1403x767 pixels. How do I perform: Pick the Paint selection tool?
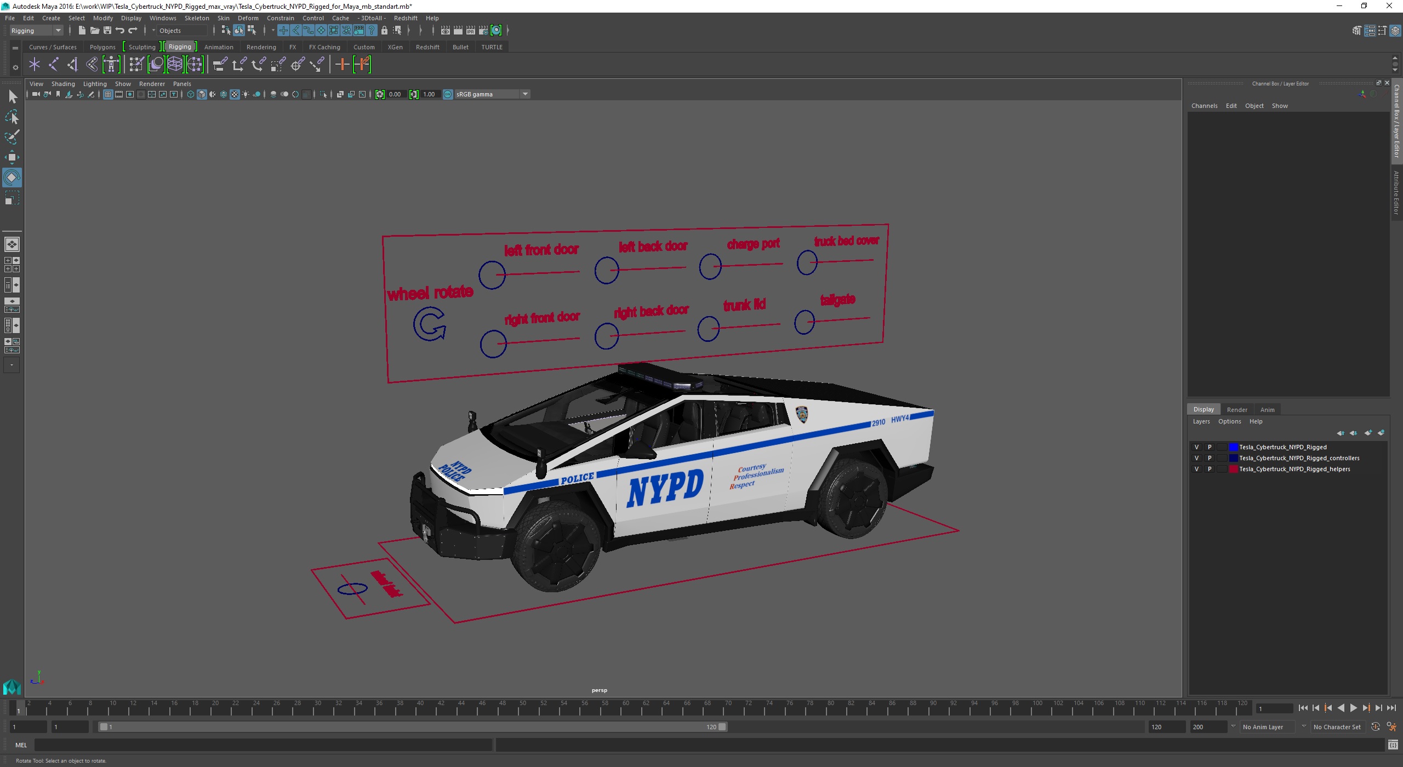click(x=12, y=137)
